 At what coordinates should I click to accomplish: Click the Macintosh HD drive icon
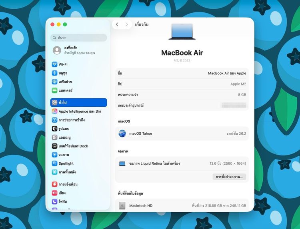tap(122, 206)
